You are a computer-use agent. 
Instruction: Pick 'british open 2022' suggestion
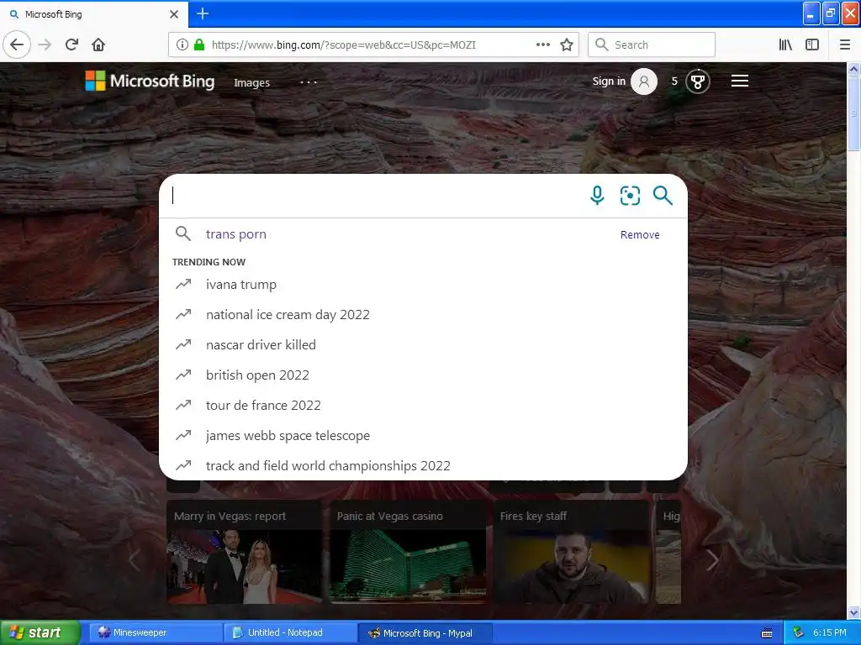[423, 375]
